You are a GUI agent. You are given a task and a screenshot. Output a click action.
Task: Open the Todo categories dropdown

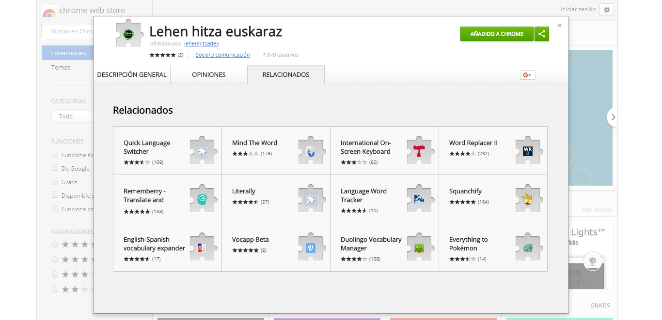(72, 116)
